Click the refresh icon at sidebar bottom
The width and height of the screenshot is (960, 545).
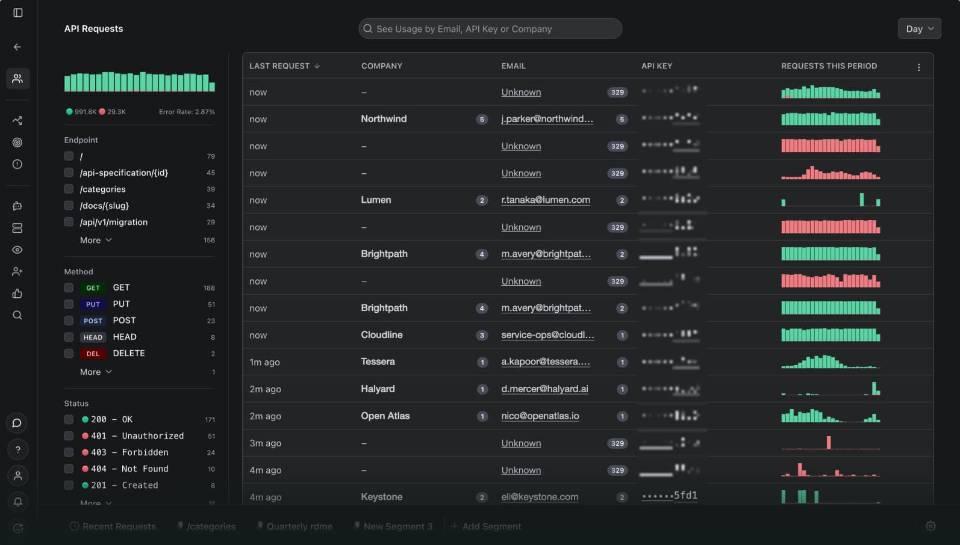coord(17,528)
